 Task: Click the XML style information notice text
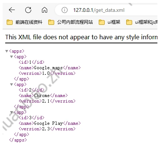tap(81, 37)
